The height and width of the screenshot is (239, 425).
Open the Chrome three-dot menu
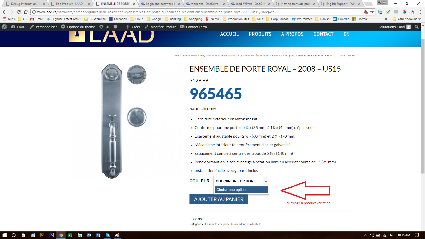pos(420,12)
